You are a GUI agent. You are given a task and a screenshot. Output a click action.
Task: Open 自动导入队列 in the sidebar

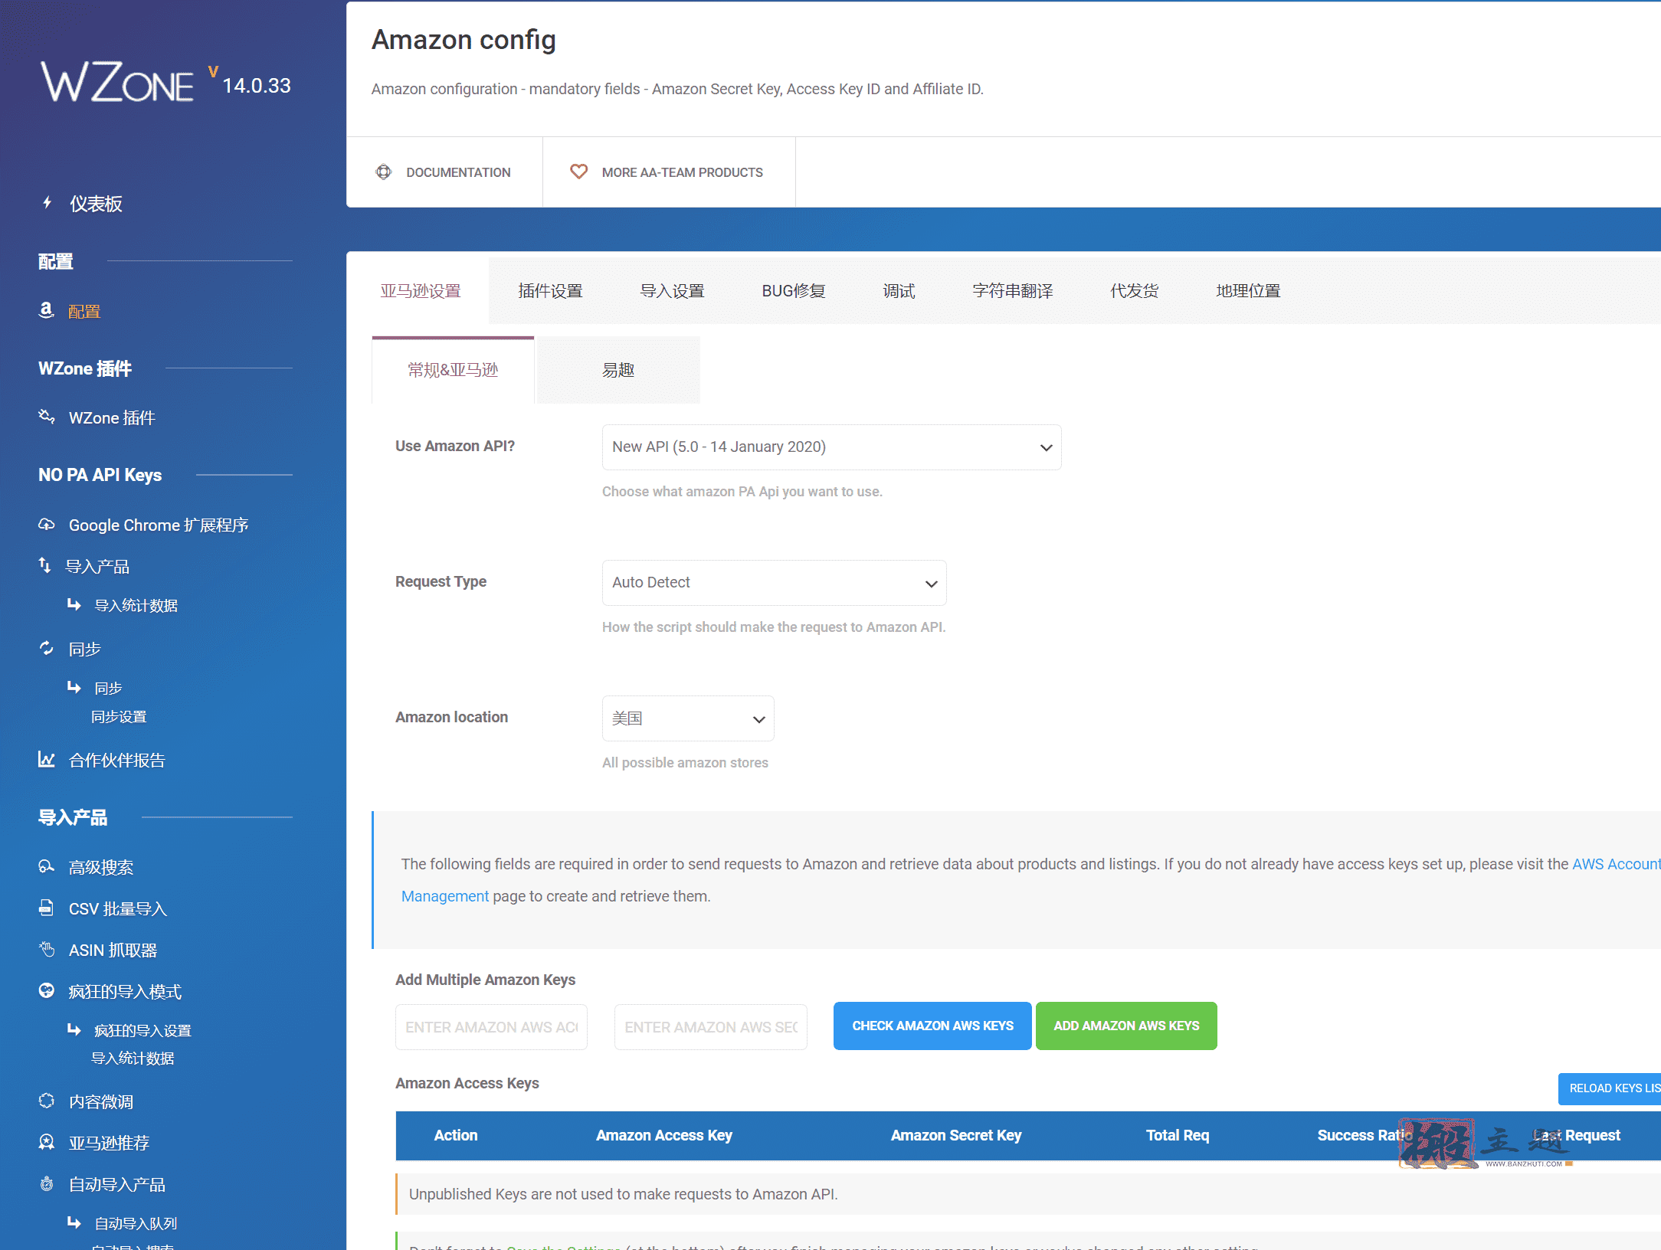136,1223
